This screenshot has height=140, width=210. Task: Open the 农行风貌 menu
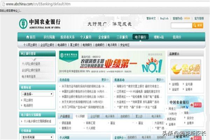49,37
